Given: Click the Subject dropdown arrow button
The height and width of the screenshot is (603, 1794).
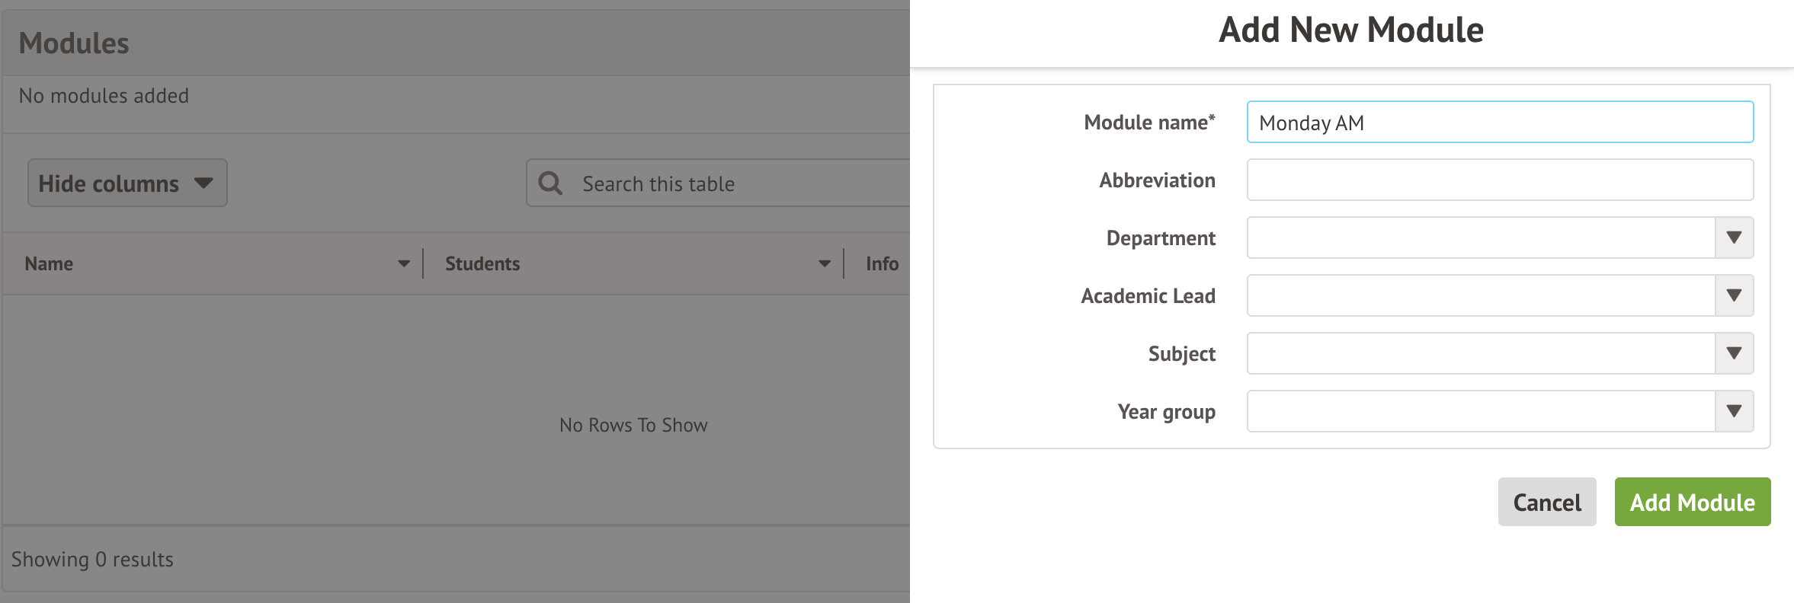Looking at the screenshot, I should pyautogui.click(x=1734, y=353).
